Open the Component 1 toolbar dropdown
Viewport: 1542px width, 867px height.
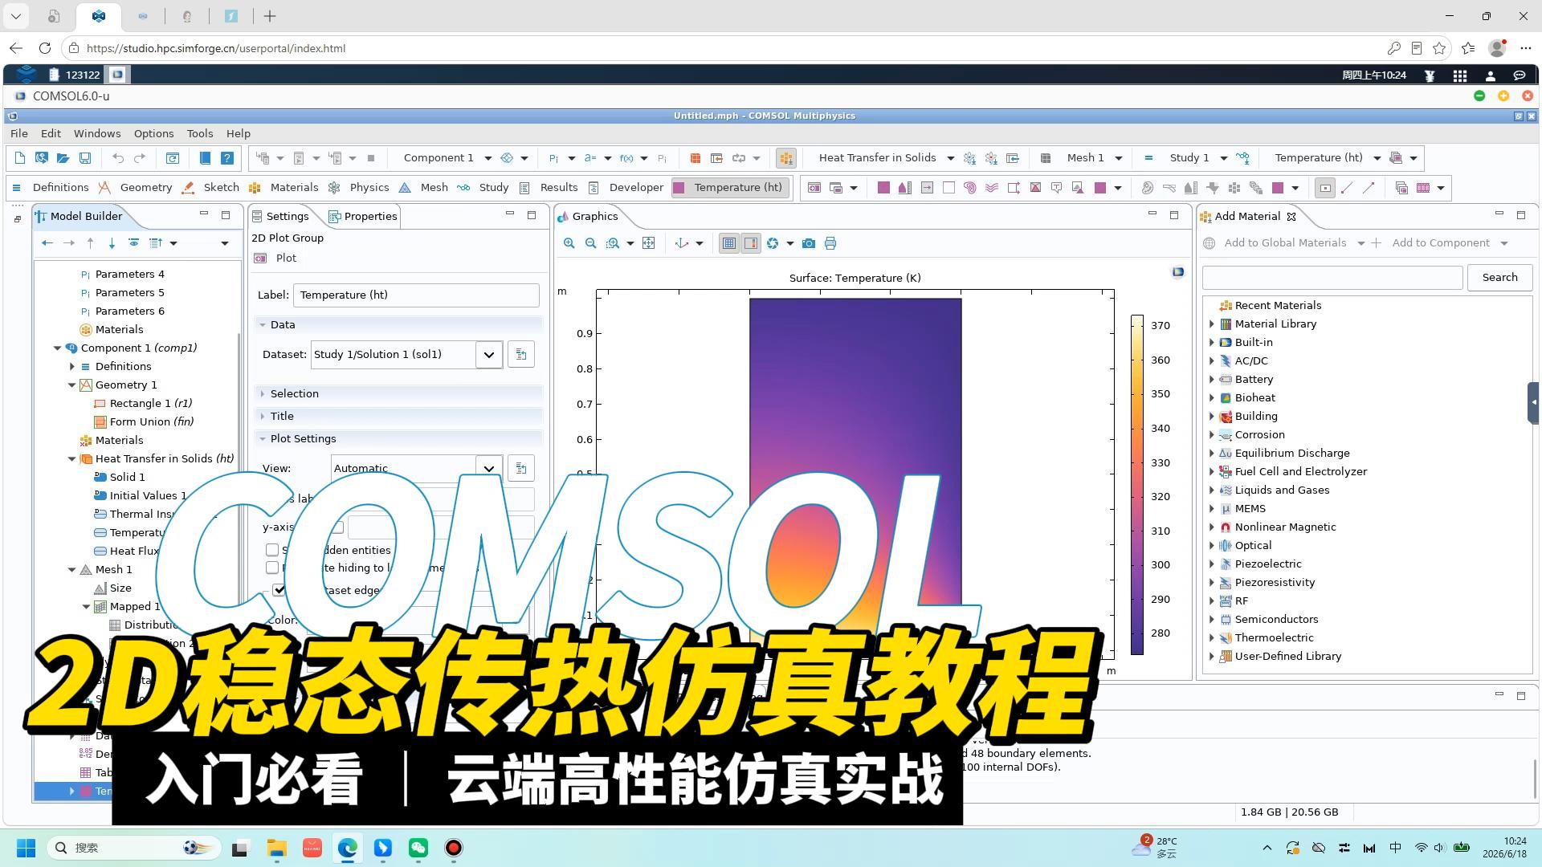click(x=487, y=158)
